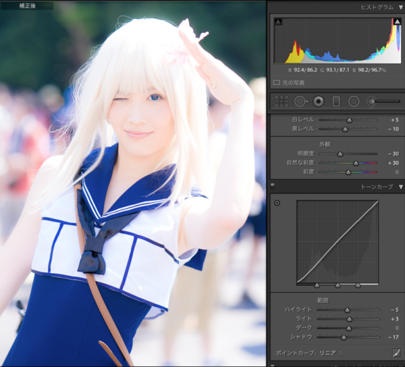
Task: Click the トーンカーブ panel title
Action: click(377, 187)
